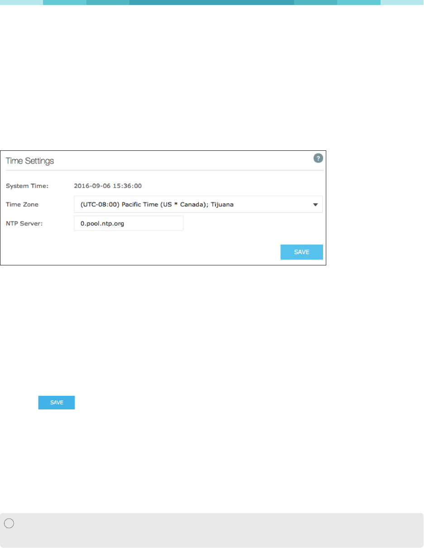Click the NTP Server label
Viewport: 424px width, 548px height.
(x=24, y=223)
